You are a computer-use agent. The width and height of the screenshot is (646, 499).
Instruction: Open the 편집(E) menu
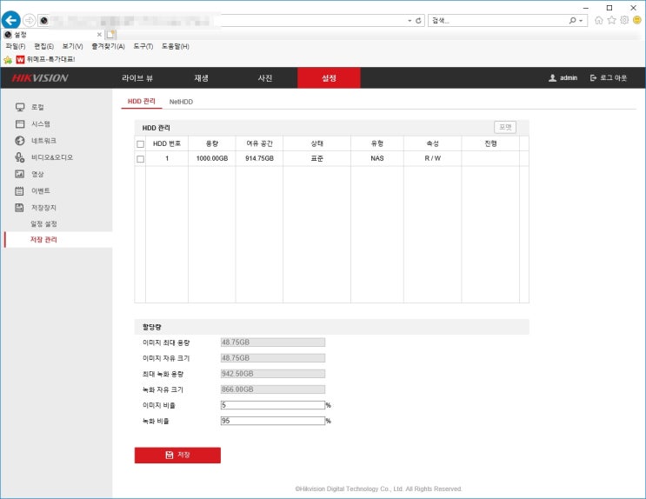point(43,46)
